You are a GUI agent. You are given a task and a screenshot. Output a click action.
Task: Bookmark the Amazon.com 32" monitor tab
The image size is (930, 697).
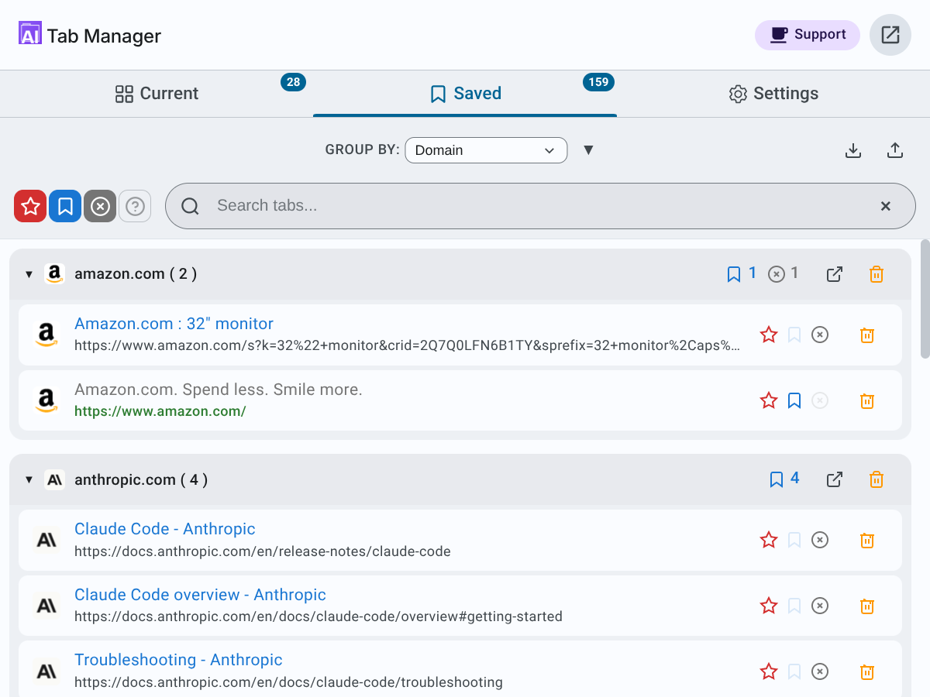pyautogui.click(x=794, y=335)
